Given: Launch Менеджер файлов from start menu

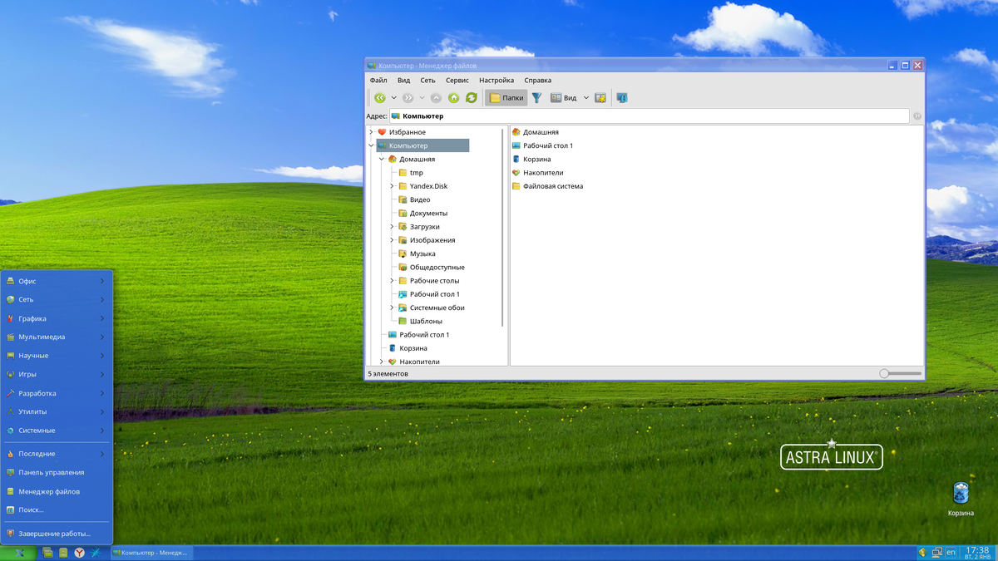Looking at the screenshot, I should [56, 491].
